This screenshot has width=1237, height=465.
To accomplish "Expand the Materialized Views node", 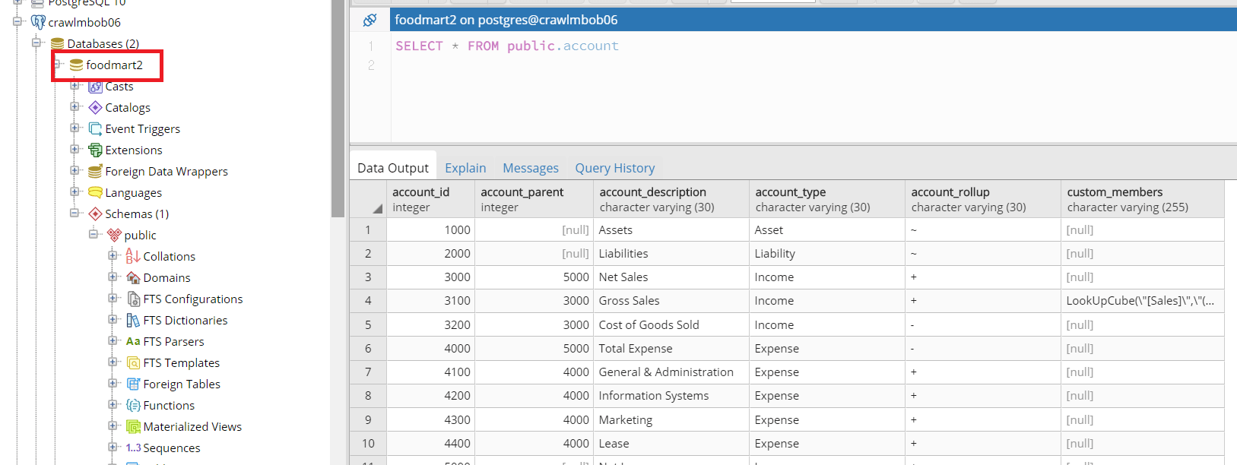I will [x=113, y=425].
